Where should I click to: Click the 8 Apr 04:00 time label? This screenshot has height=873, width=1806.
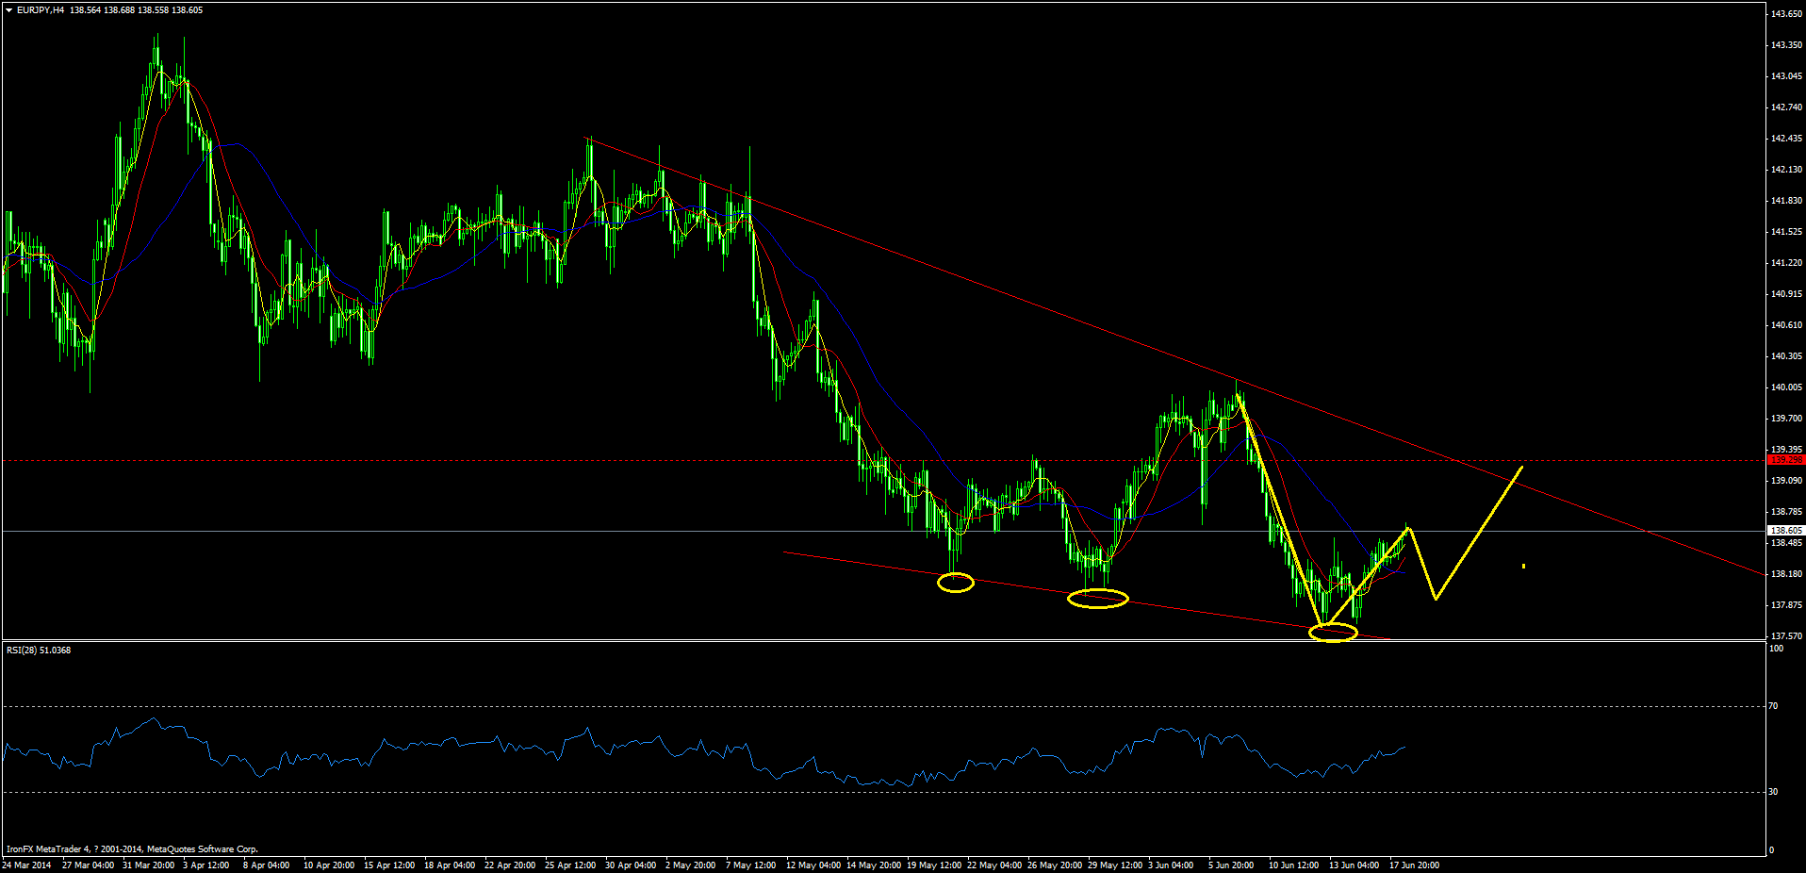click(x=267, y=865)
